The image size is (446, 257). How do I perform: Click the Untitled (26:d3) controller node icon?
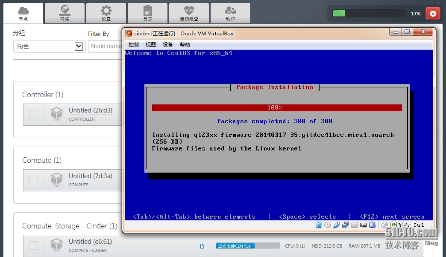pyautogui.click(x=56, y=114)
